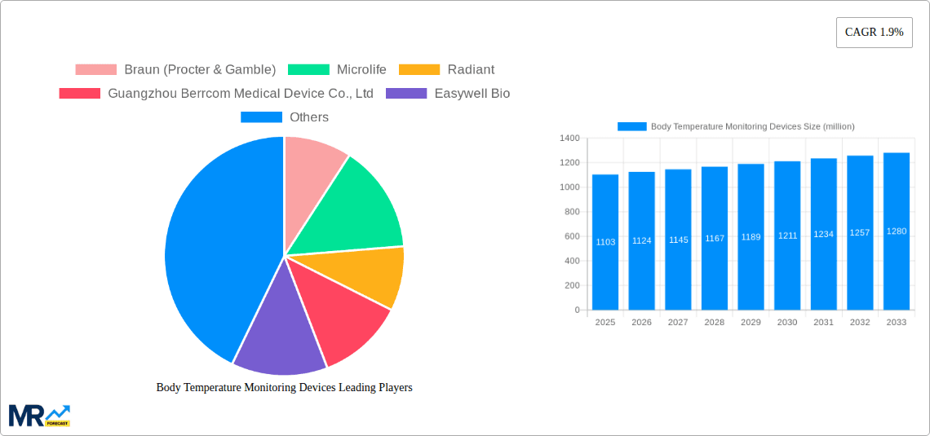Screen dimensions: 930x436
Task: Click the 200 y-axis label
Action: tap(572, 285)
